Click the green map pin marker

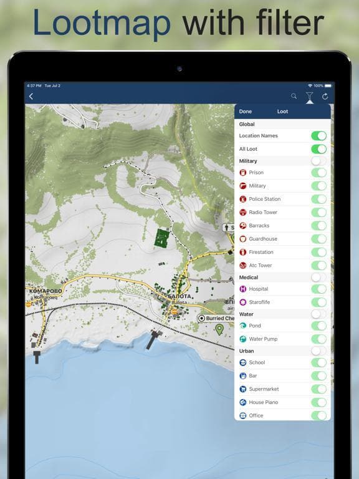[x=219, y=329]
